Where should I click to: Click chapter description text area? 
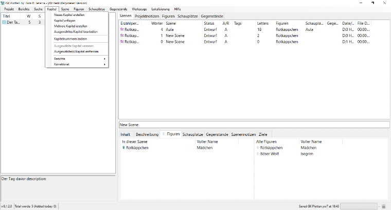click(x=58, y=189)
